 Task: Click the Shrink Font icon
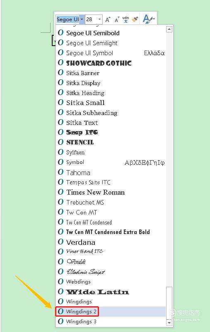point(117,20)
